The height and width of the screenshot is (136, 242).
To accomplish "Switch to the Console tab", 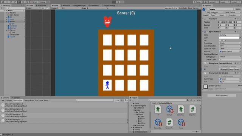I will tap(5, 98).
